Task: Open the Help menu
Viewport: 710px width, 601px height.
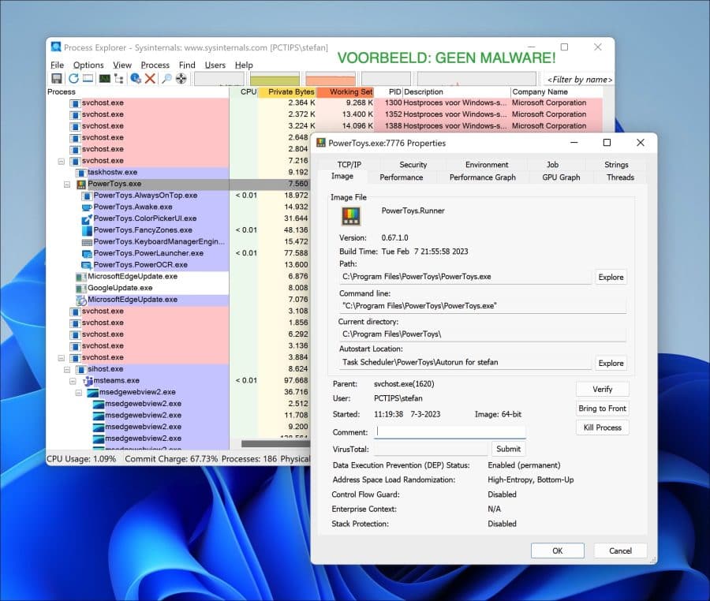Action: (x=244, y=65)
